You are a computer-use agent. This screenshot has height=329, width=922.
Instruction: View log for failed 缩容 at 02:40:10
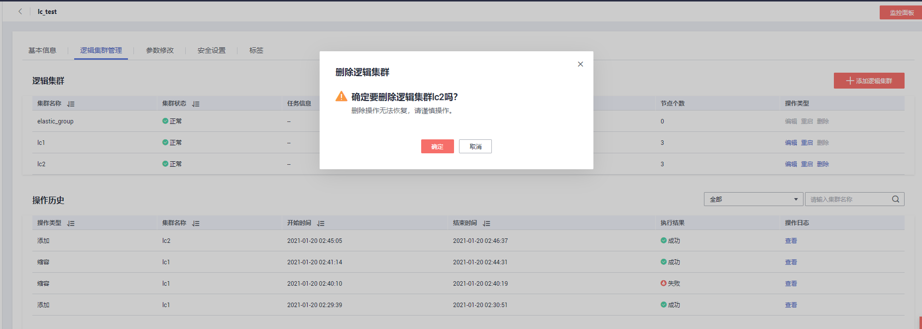(x=791, y=284)
